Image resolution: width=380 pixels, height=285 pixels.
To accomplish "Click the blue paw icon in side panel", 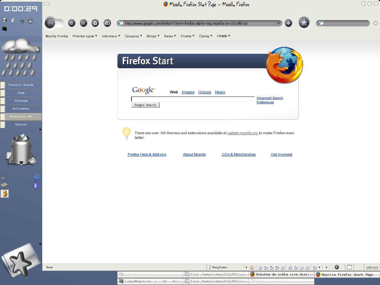I will (37, 177).
